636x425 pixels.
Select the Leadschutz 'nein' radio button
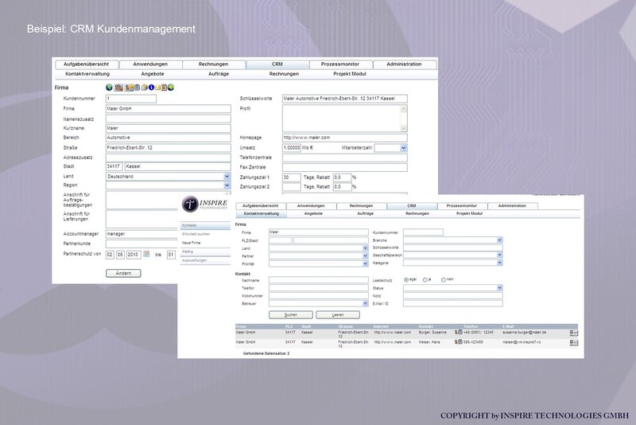(444, 280)
